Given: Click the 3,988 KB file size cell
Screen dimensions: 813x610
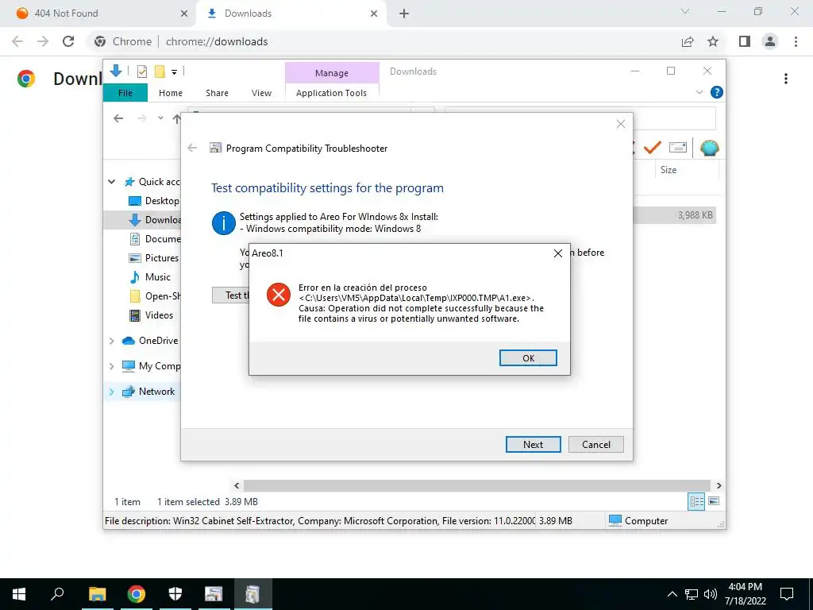Looking at the screenshot, I should pyautogui.click(x=695, y=214).
